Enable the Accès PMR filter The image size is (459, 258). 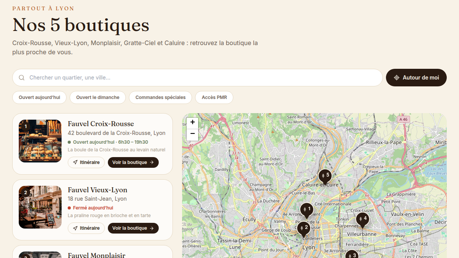point(214,97)
